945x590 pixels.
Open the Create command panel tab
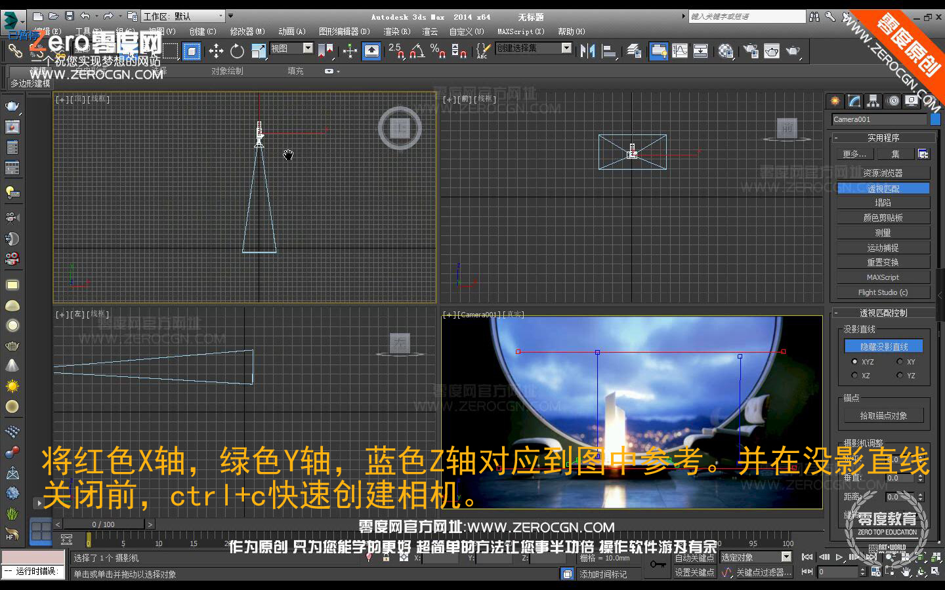tap(835, 101)
